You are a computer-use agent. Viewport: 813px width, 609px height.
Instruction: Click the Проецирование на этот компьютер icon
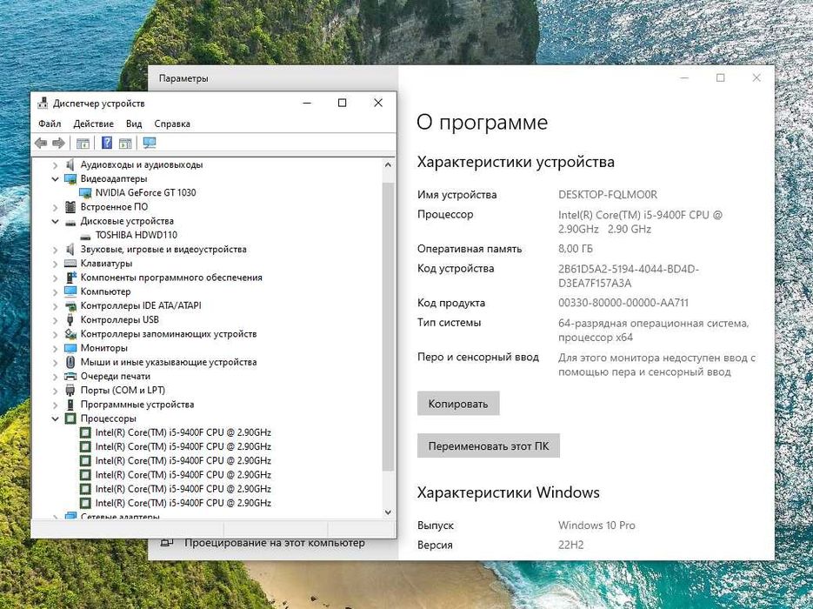point(167,542)
